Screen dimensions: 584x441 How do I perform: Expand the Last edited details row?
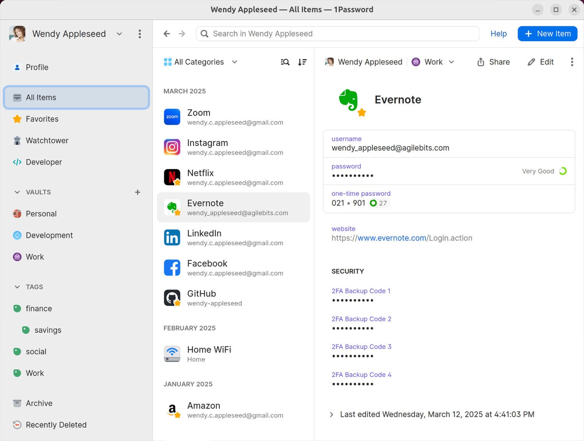332,414
